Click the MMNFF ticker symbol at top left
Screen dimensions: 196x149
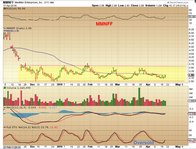point(8,2)
